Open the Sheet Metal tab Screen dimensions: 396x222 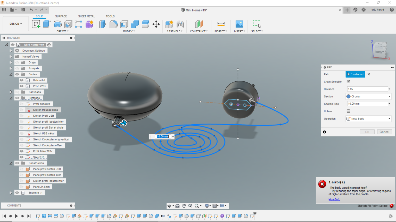click(86, 16)
